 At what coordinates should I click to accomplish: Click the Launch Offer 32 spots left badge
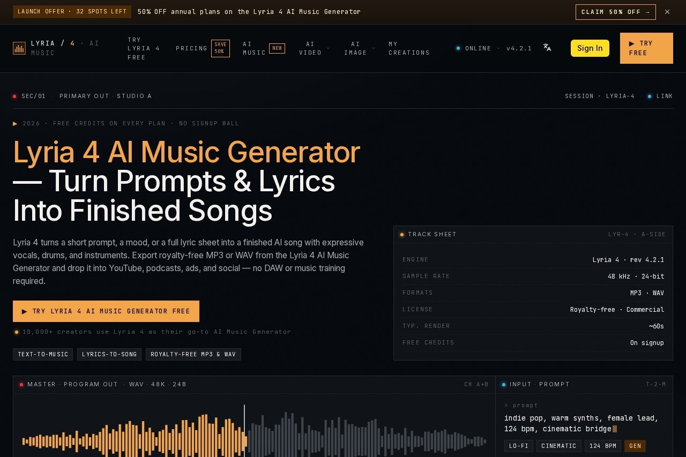(x=72, y=12)
